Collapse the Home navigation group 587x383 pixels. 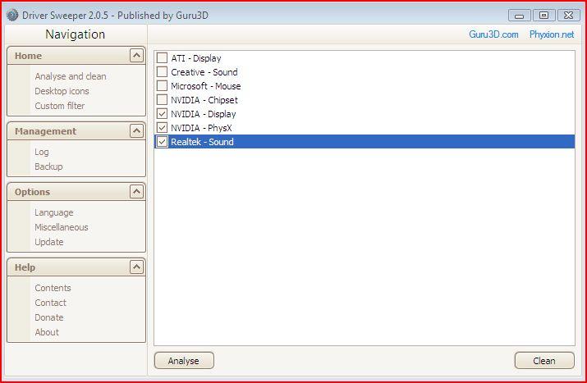pos(136,55)
